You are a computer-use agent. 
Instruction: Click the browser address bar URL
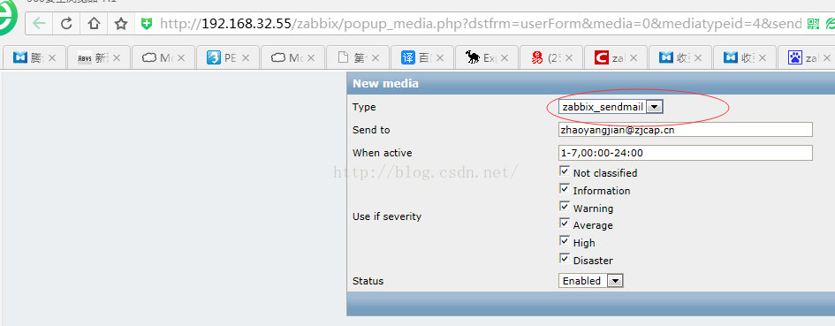pyautogui.click(x=481, y=24)
